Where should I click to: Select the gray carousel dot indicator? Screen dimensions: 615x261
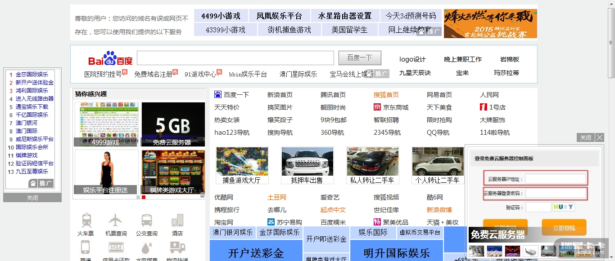click(x=138, y=197)
